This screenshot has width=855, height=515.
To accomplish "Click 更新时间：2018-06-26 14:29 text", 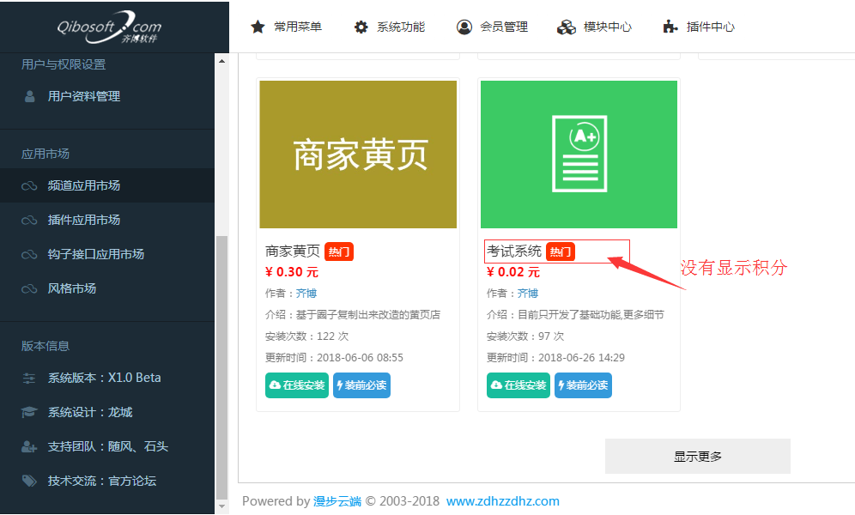I will (555, 358).
